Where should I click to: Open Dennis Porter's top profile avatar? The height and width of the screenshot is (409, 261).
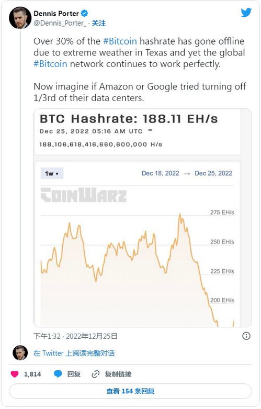pyautogui.click(x=20, y=18)
